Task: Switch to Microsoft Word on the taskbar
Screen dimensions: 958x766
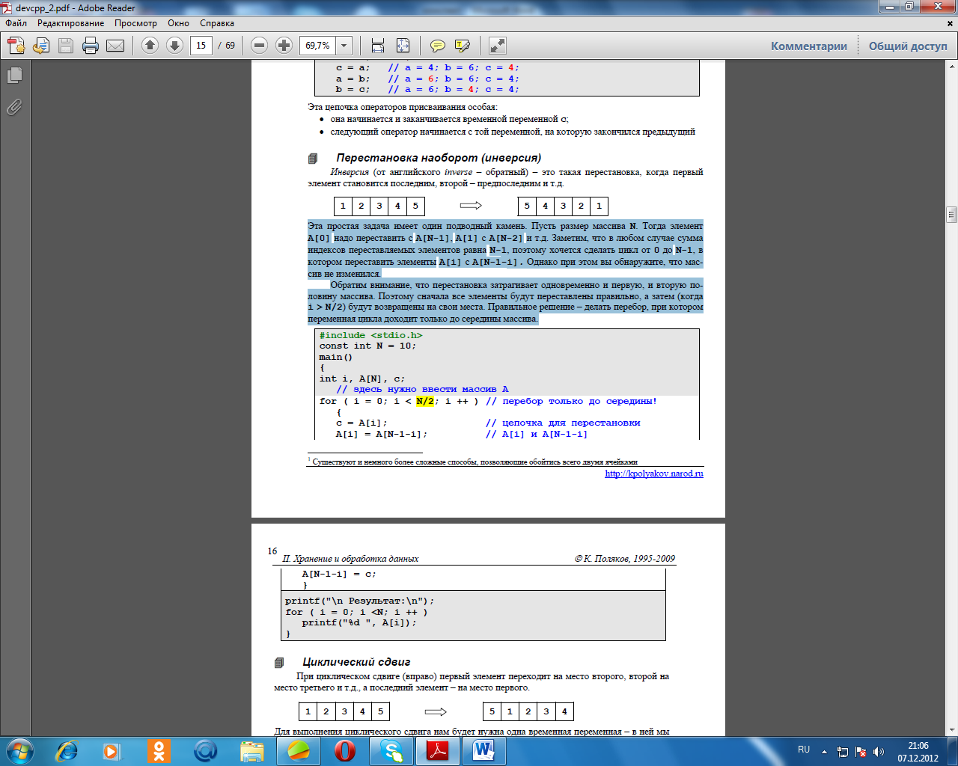Action: [x=483, y=750]
